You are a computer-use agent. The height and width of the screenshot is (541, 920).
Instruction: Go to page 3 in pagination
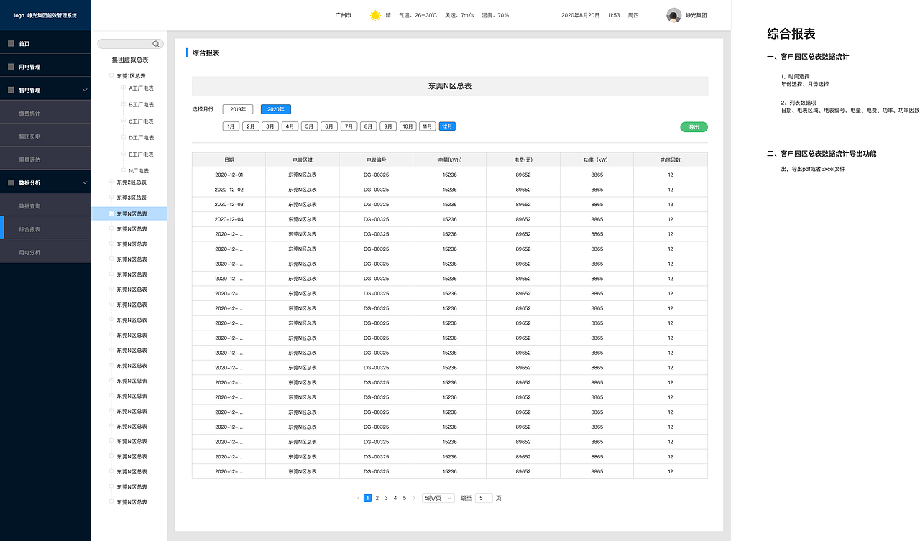(386, 498)
